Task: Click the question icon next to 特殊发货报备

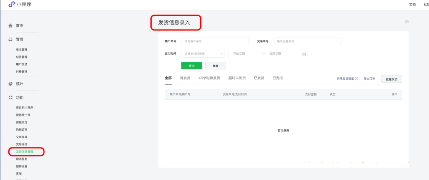Action: [x=357, y=79]
